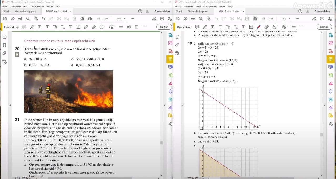Add sticky note comment in right window
This screenshot has height=179, width=336.
coord(197,27)
